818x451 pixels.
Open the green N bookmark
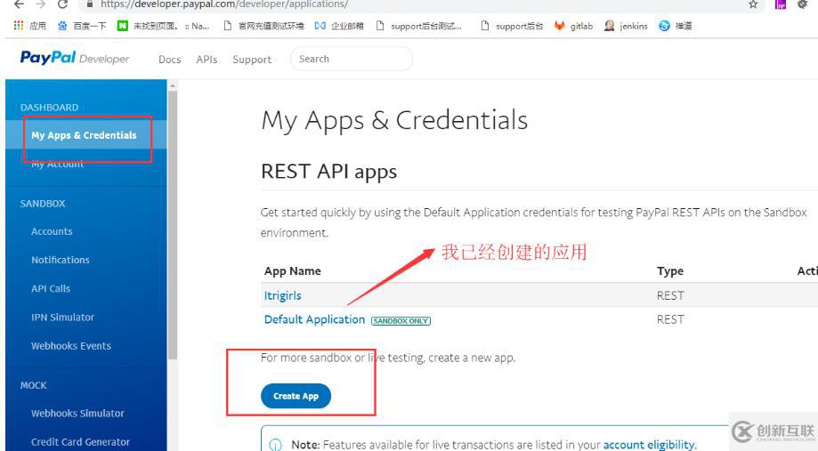(163, 26)
